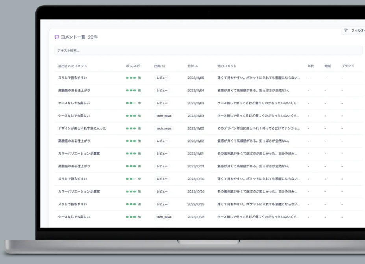
Task: Click the 抽出されたコメント column header
Action: pos(72,66)
